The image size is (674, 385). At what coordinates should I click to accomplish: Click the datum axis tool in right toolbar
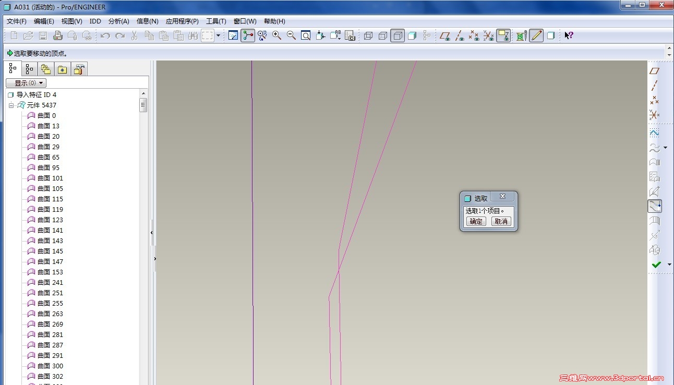pos(654,86)
